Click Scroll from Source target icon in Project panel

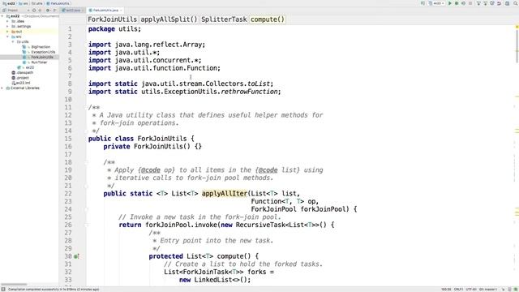pyautogui.click(x=34, y=11)
